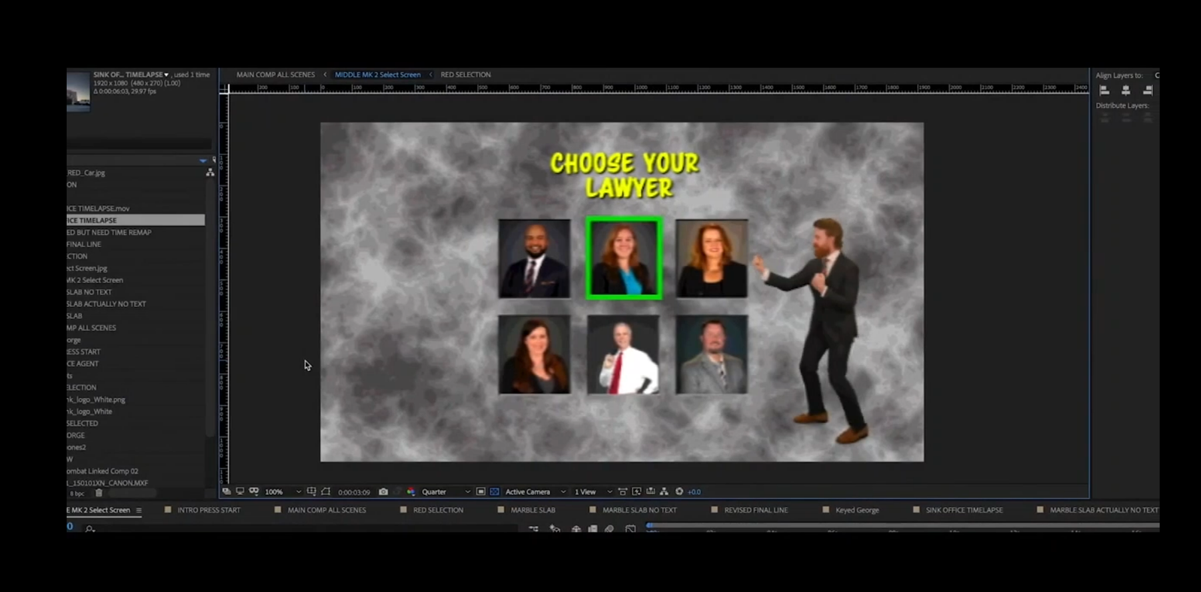The image size is (1201, 592).
Task: Open the Keyed George timeline tab
Action: pos(857,510)
